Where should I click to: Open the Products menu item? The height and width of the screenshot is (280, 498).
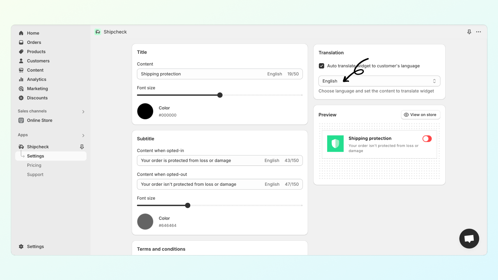point(36,52)
